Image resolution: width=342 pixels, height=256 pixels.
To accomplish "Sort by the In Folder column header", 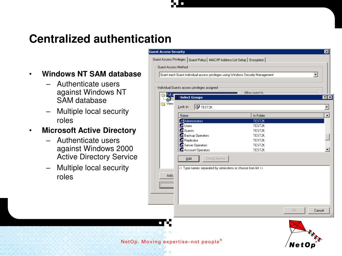I will [x=288, y=115].
